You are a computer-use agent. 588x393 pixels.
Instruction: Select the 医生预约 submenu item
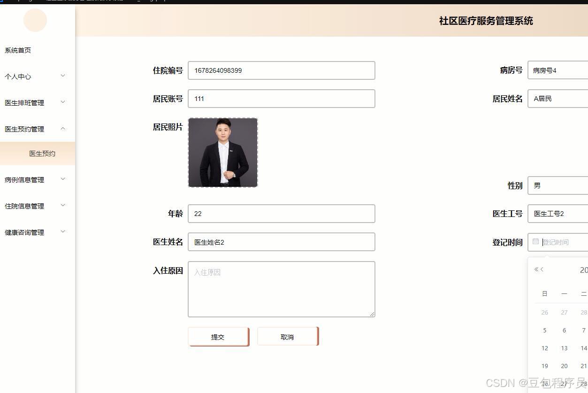click(42, 153)
